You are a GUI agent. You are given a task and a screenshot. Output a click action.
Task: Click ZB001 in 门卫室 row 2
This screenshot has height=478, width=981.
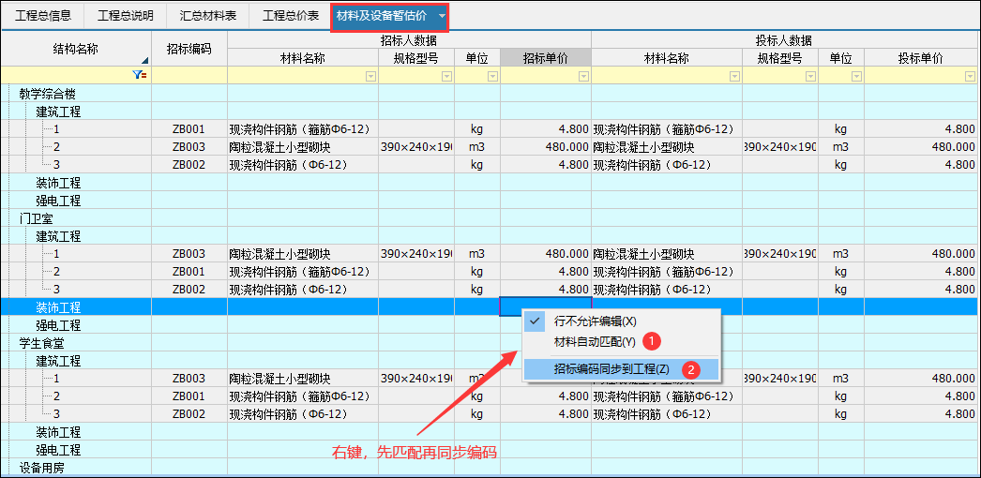point(189,272)
